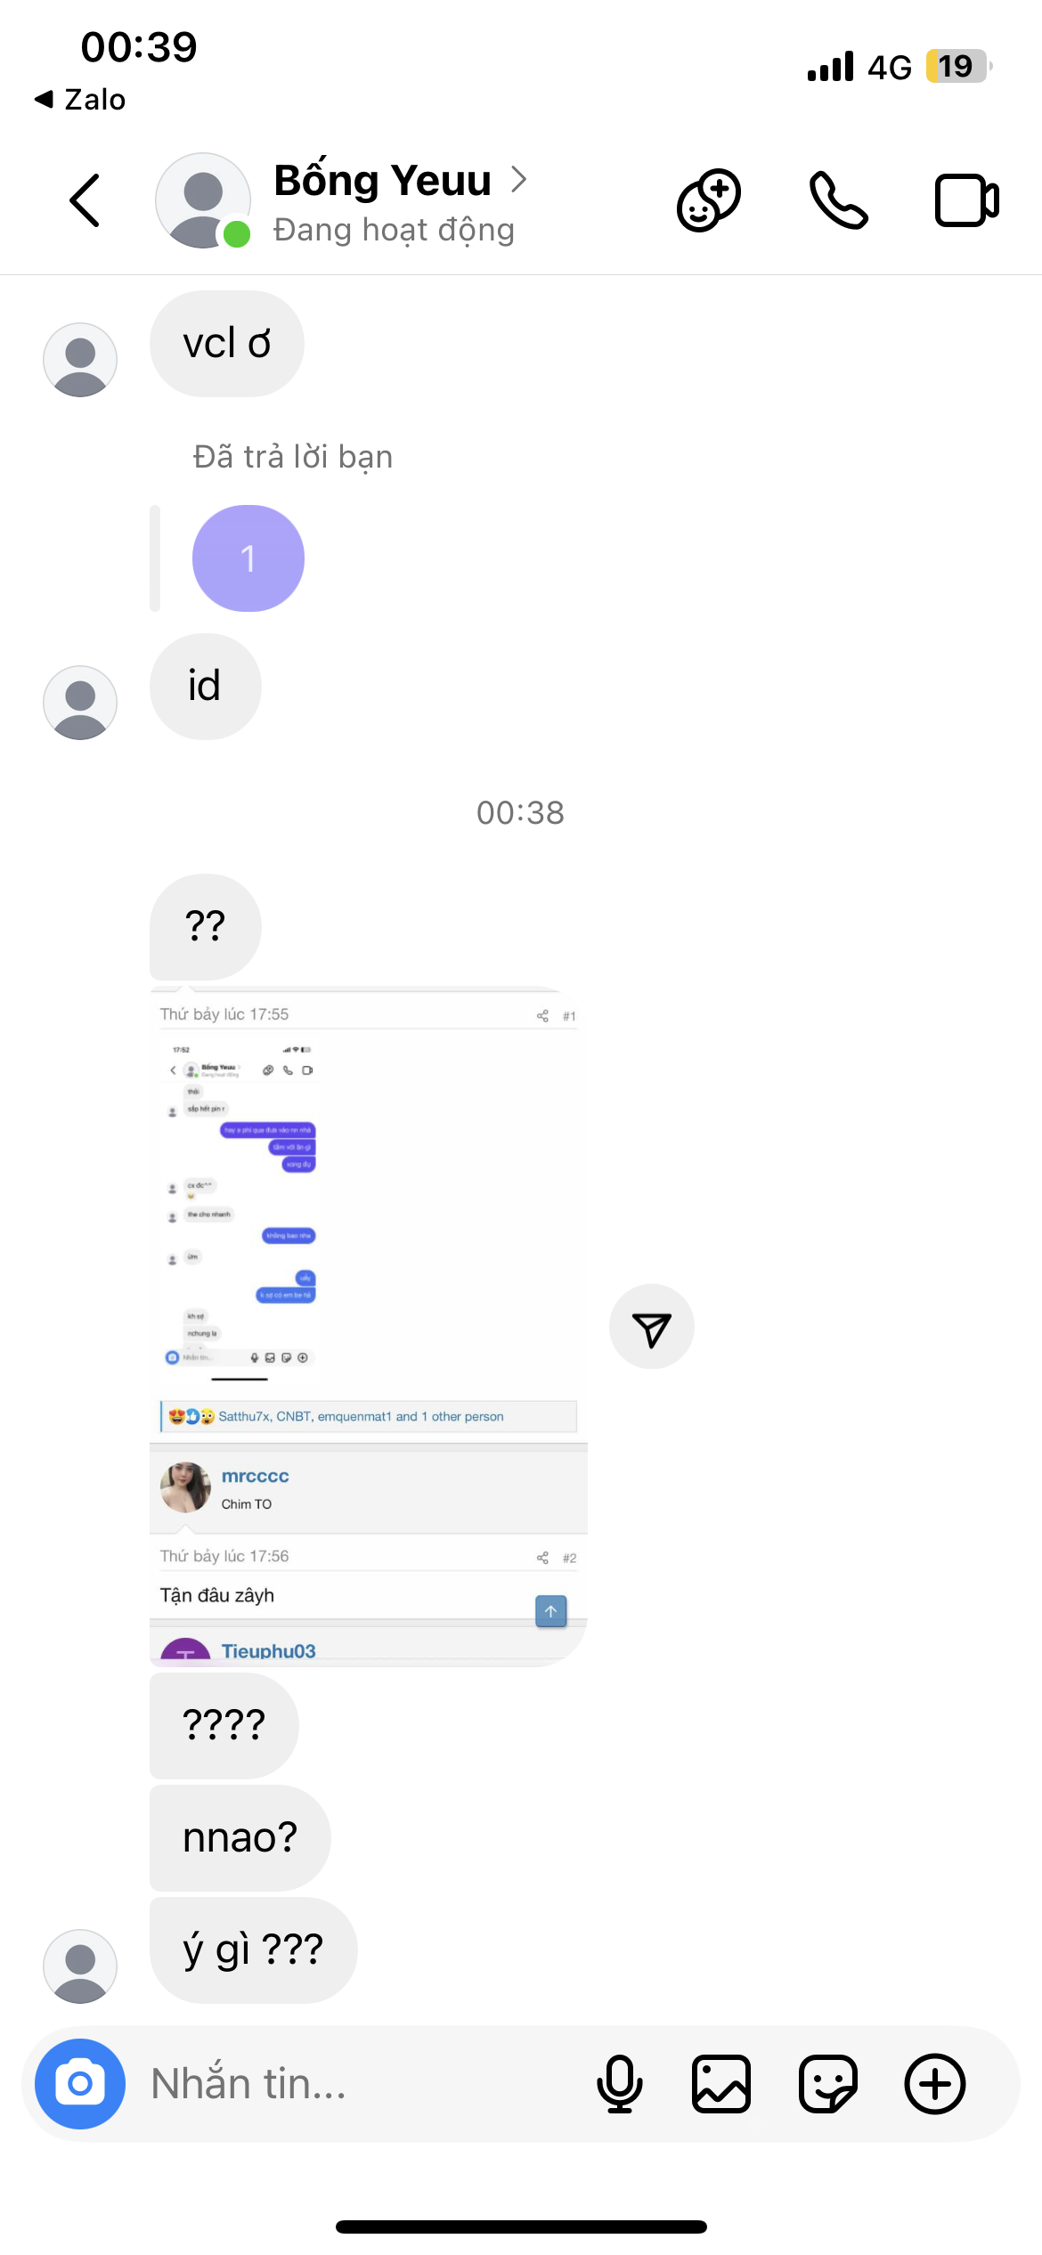Tap the message input field Nhắn tin...
Screen dimensions: 1042x2255
point(356,2084)
